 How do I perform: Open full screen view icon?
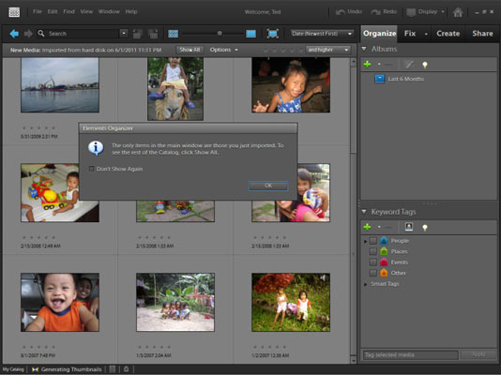pyautogui.click(x=272, y=34)
